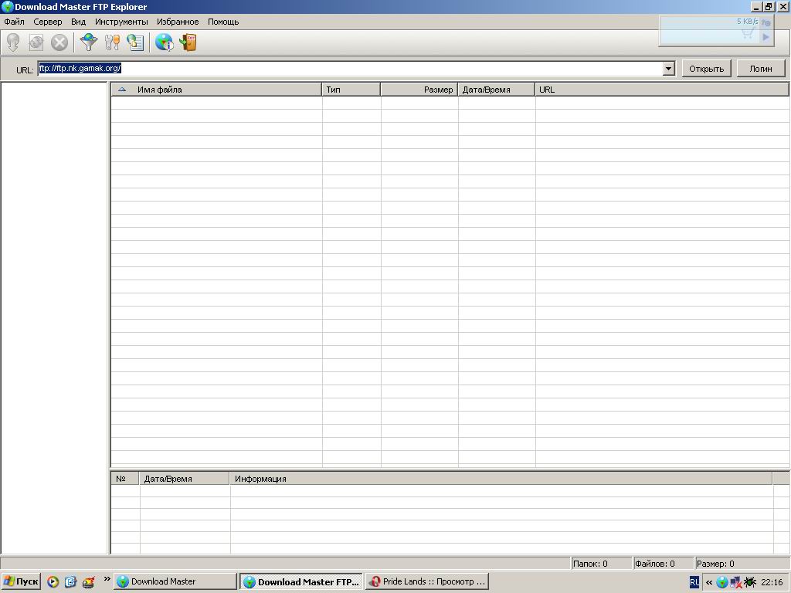Viewport: 791px width, 593px height.
Task: Click the log № column header
Action: coord(125,479)
